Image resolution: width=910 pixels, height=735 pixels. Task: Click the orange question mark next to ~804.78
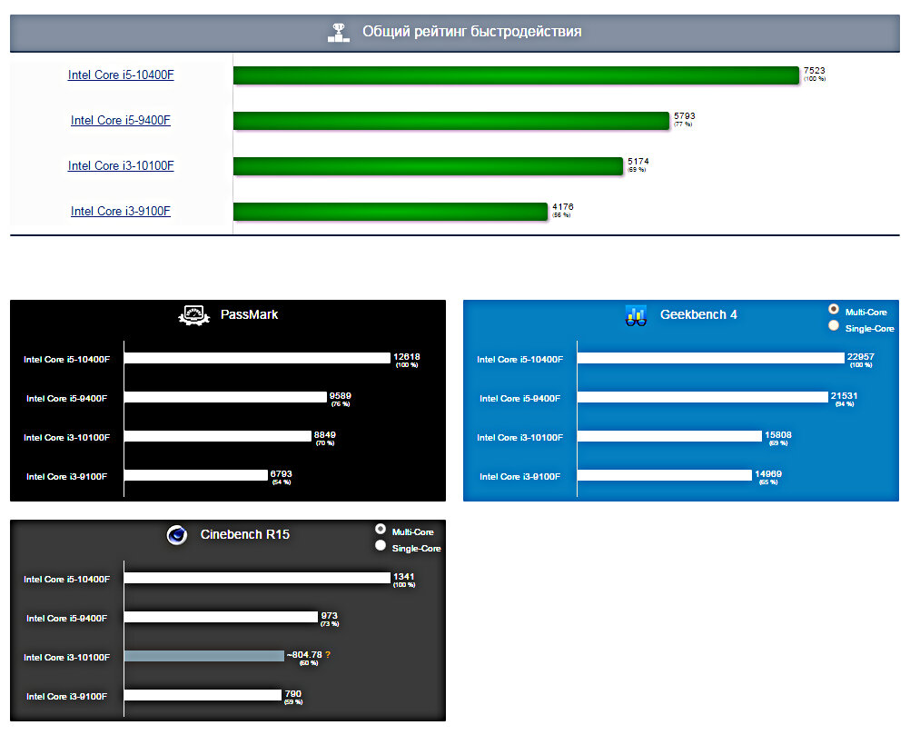coord(328,654)
